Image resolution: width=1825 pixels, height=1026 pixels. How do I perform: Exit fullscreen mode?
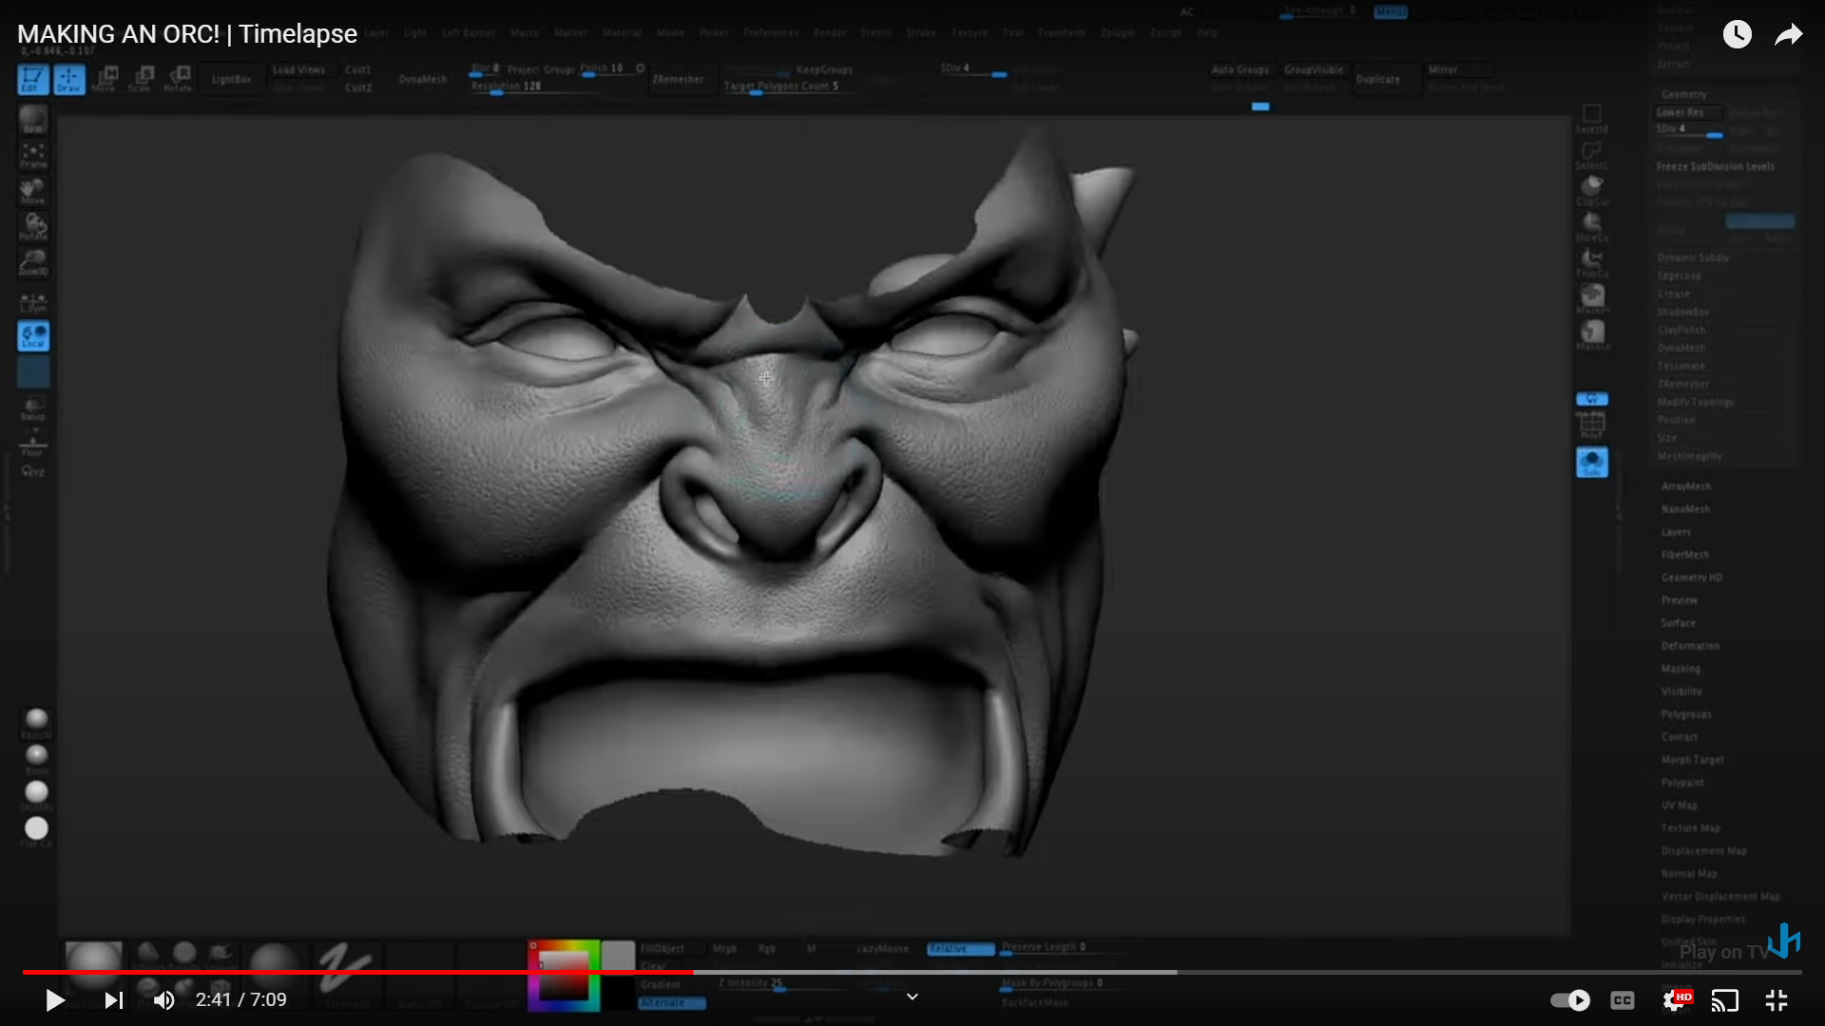(1777, 1000)
